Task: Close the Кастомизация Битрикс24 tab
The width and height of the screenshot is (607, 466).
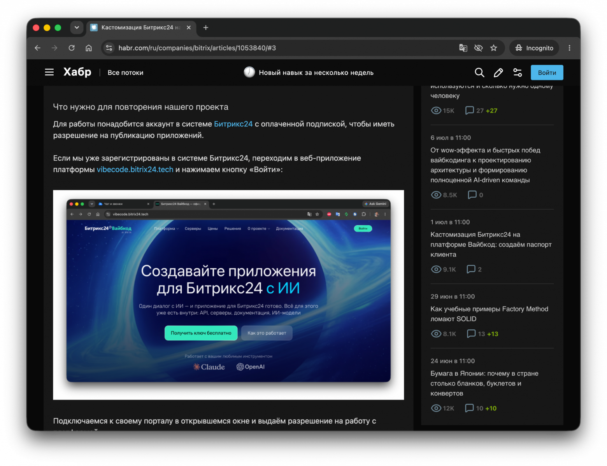Action: coord(189,28)
